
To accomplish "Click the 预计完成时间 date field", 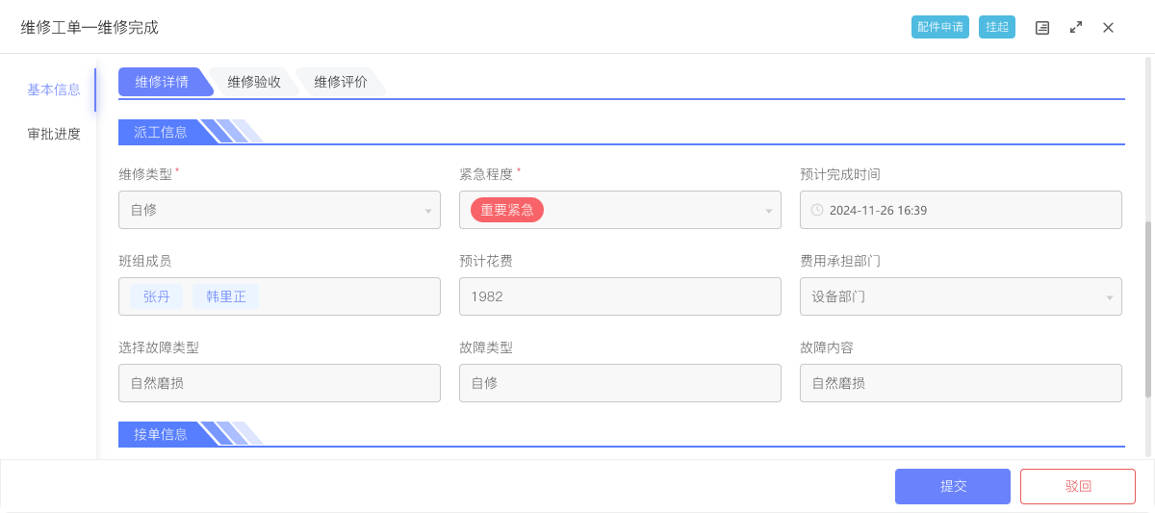I will [x=961, y=210].
